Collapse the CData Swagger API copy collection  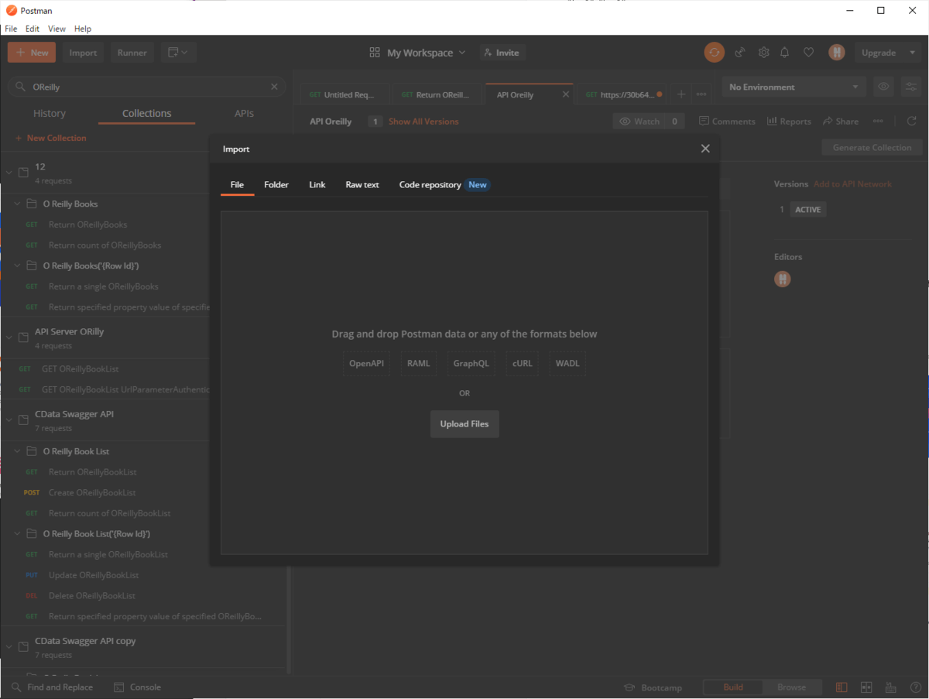pyautogui.click(x=9, y=646)
